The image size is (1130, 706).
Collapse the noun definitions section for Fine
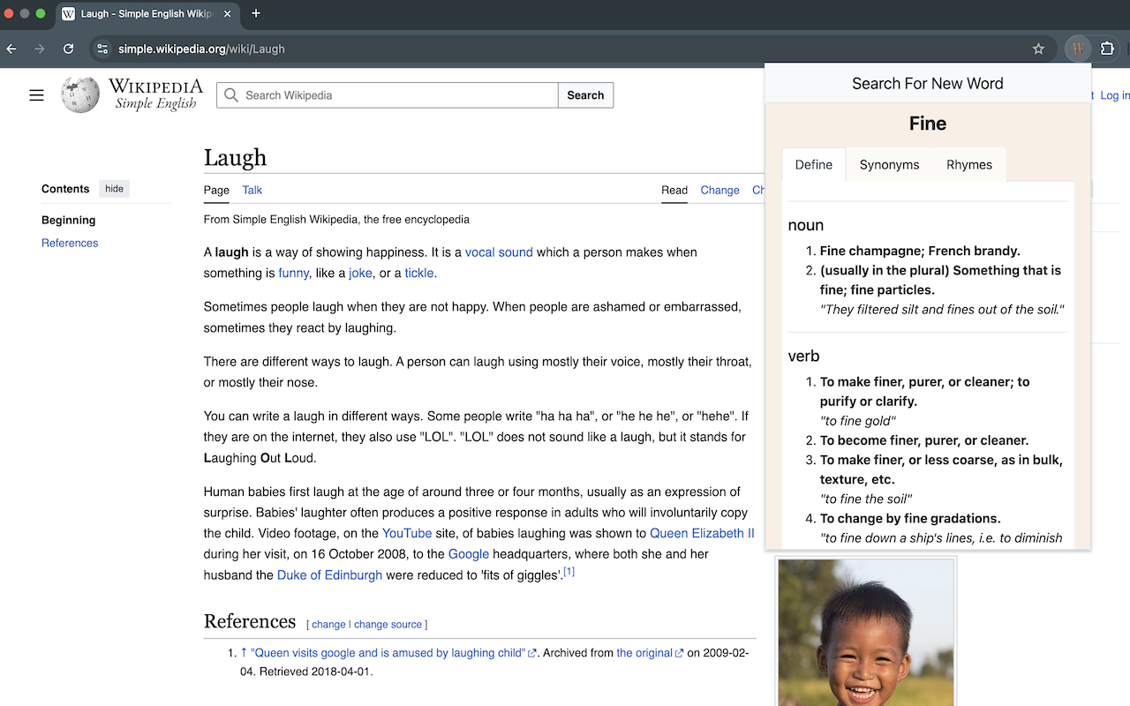[x=805, y=225]
